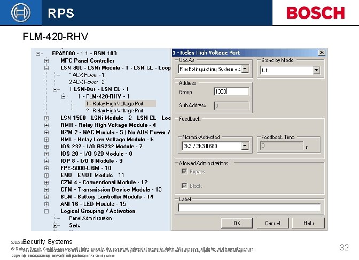Select ANI 16 - LED Module - 15
The image size is (359, 260).
click(x=93, y=204)
